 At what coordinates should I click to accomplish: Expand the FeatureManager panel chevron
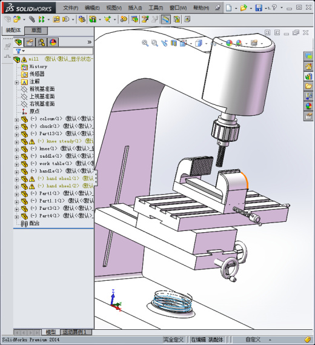coord(89,42)
